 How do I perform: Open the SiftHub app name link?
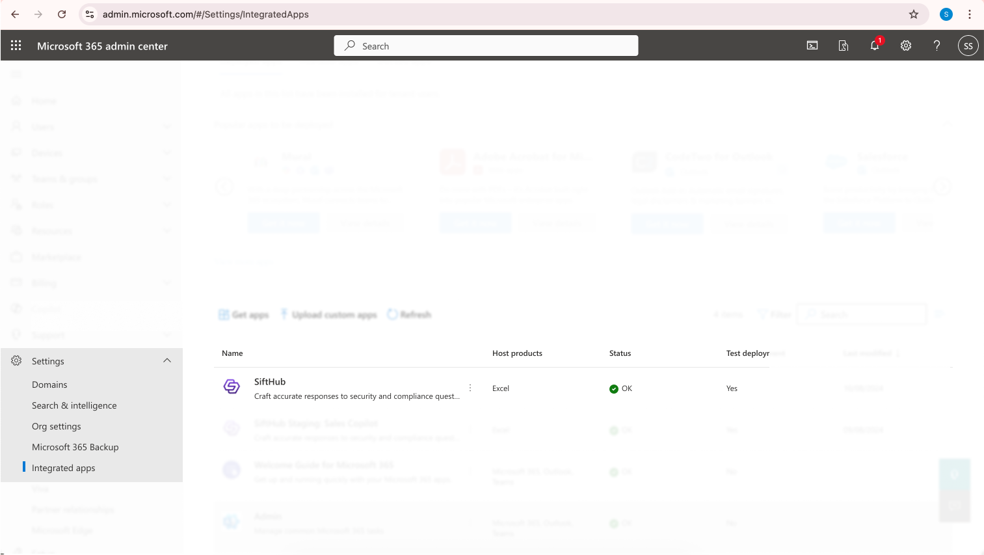coord(270,382)
